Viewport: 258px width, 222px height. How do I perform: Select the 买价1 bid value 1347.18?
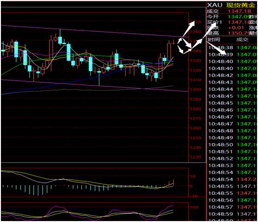[239, 22]
